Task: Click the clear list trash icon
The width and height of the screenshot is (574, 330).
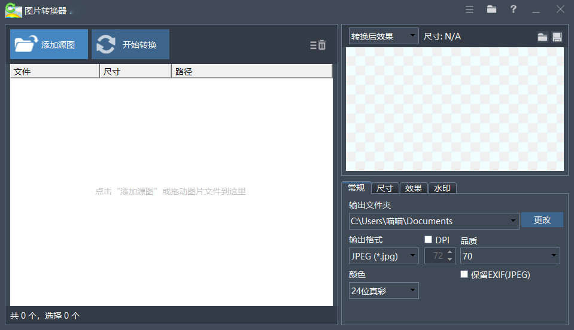Action: tap(318, 45)
